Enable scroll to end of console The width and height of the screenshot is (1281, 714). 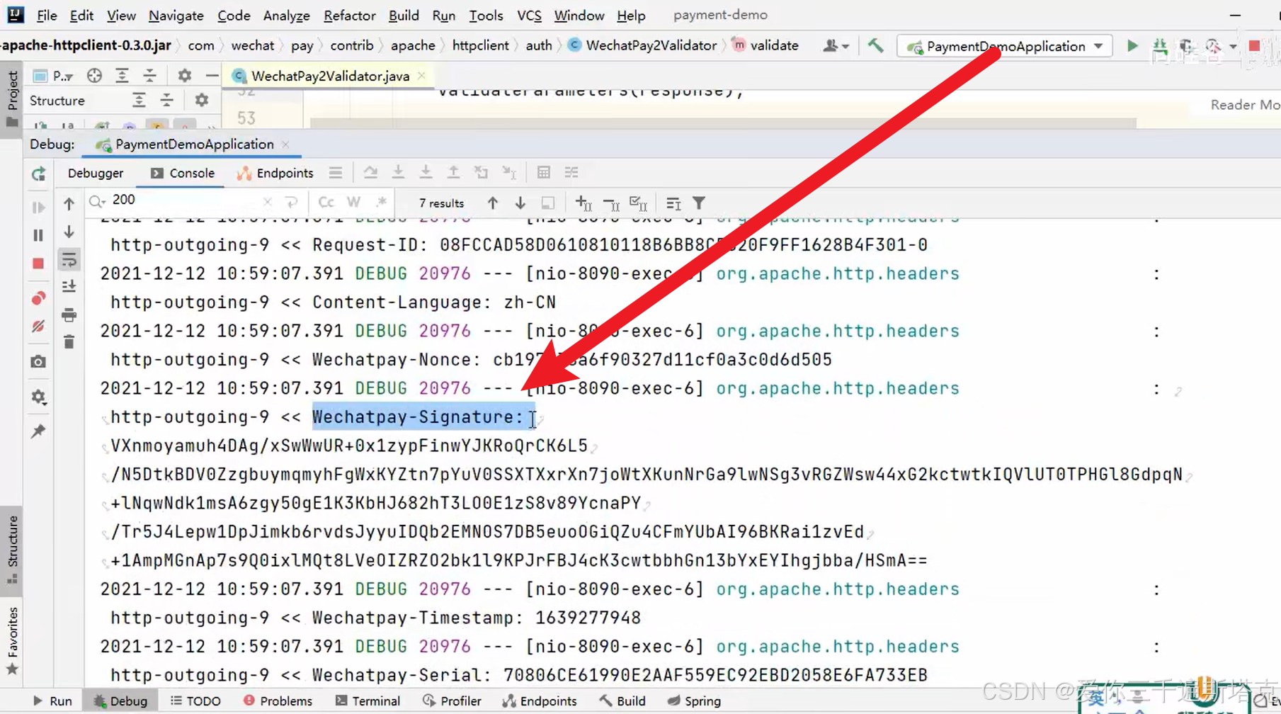click(x=69, y=286)
